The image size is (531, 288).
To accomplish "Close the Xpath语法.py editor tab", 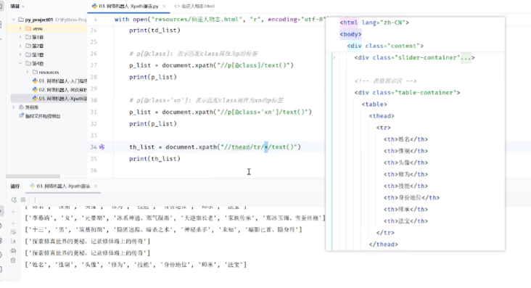I will click(164, 6).
